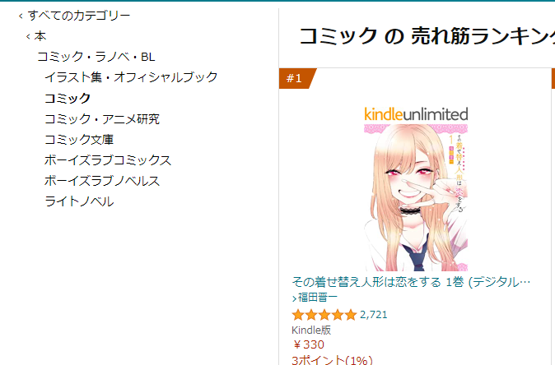This screenshot has width=555, height=365.
Task: Open the 2,721 reviews count link
Action: (373, 315)
